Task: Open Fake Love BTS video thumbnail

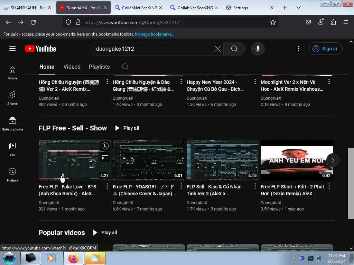Action: [75, 160]
